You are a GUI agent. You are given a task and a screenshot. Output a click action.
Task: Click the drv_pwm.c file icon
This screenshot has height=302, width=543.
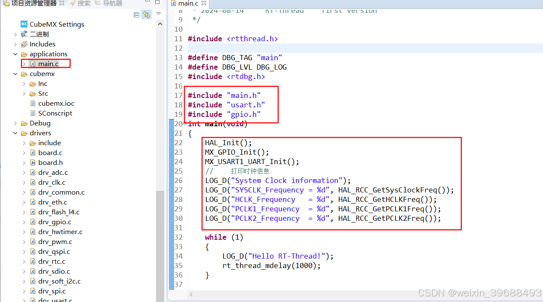33,241
